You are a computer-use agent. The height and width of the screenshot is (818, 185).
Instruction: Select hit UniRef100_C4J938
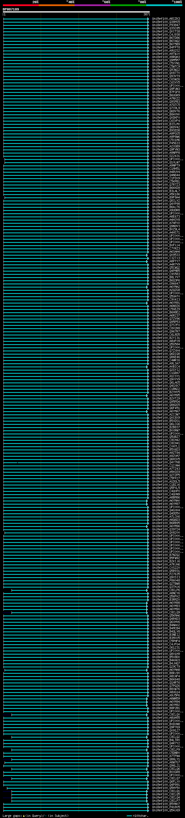point(166,35)
